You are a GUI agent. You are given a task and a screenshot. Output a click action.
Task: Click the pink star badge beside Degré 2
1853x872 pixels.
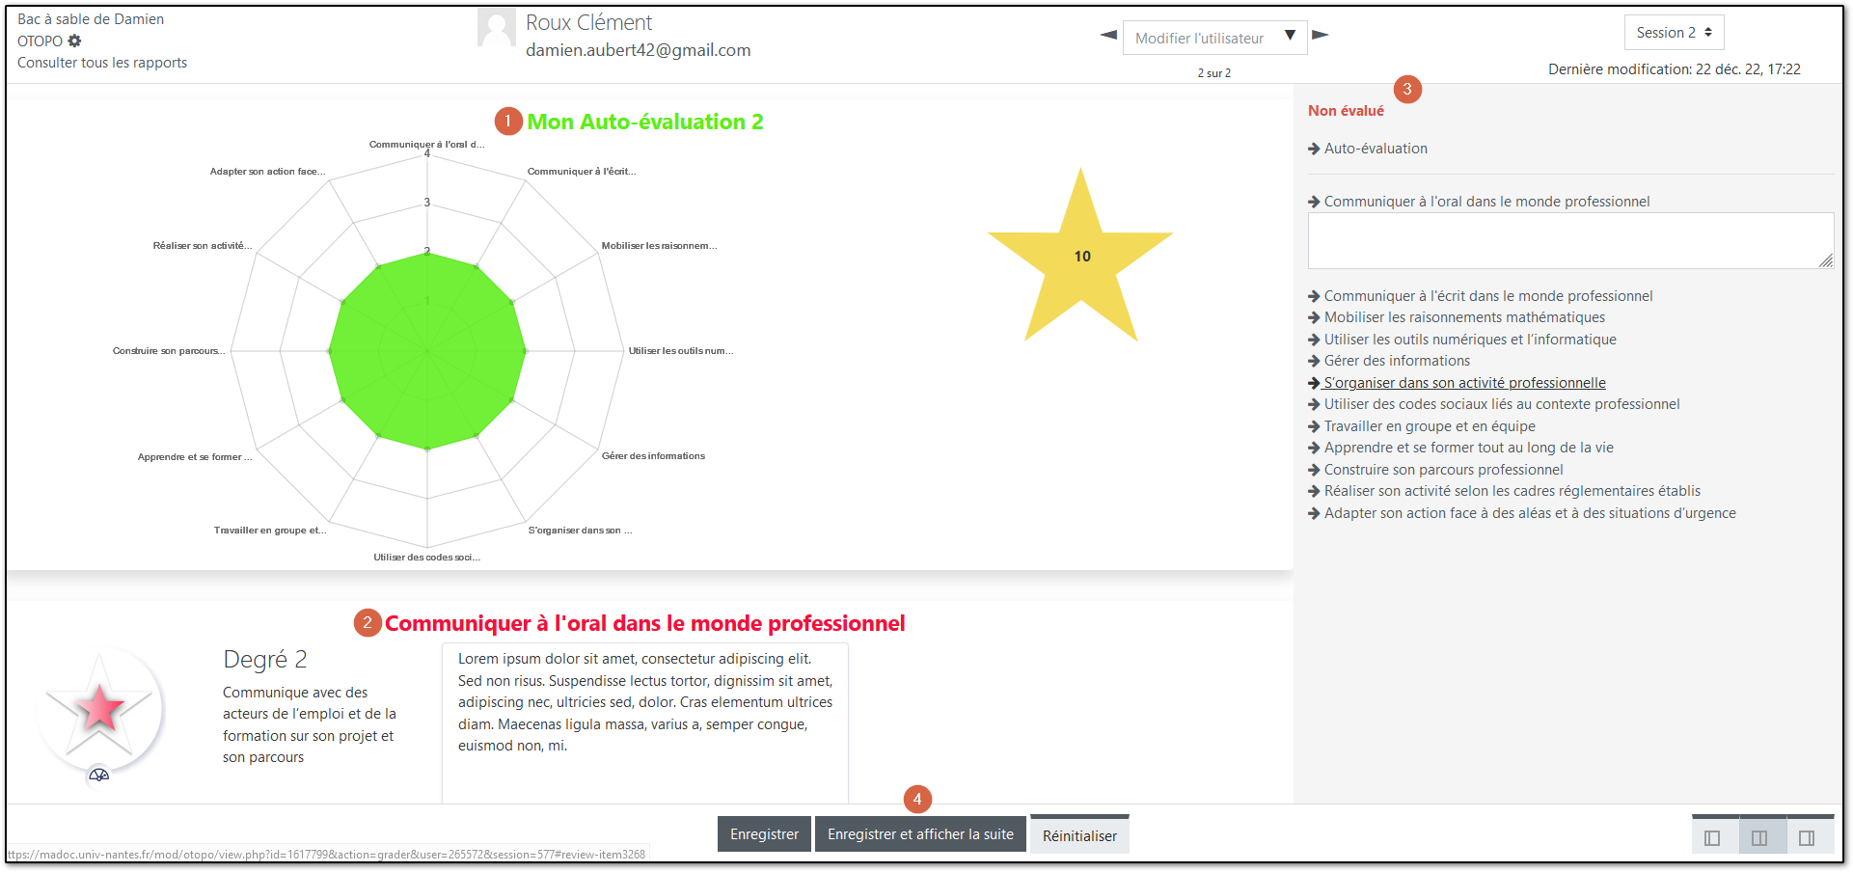[x=97, y=707]
